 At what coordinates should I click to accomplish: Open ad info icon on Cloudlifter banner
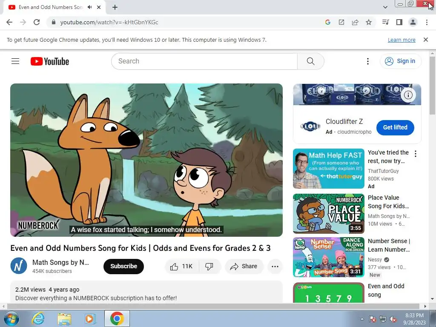[408, 95]
